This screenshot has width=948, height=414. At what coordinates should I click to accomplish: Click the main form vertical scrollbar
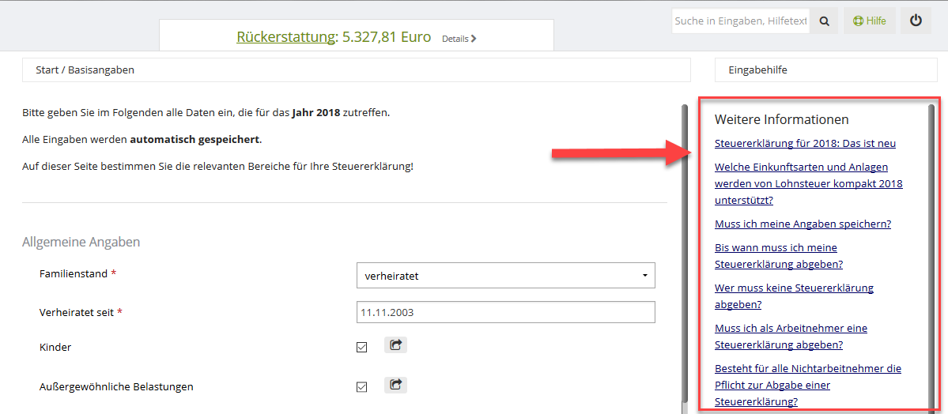(684, 253)
